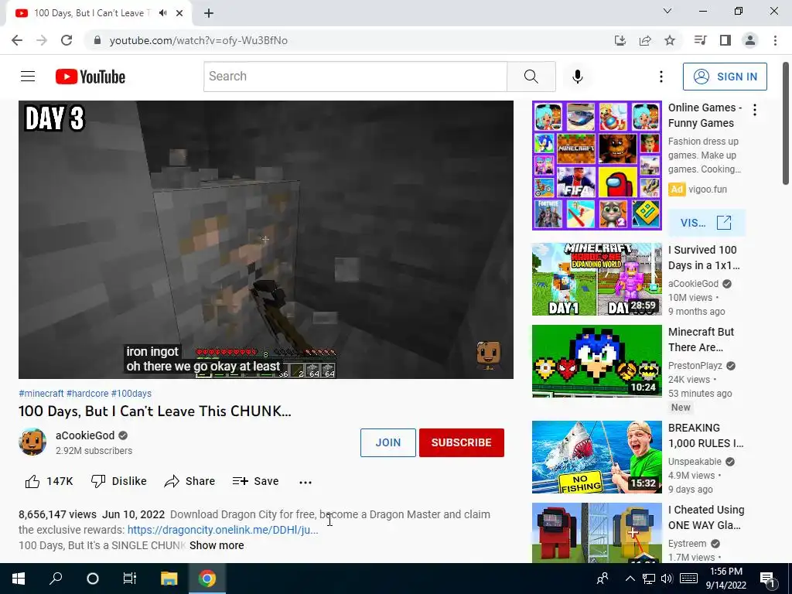Expand description with Show more
This screenshot has height=594, width=792.
[217, 545]
